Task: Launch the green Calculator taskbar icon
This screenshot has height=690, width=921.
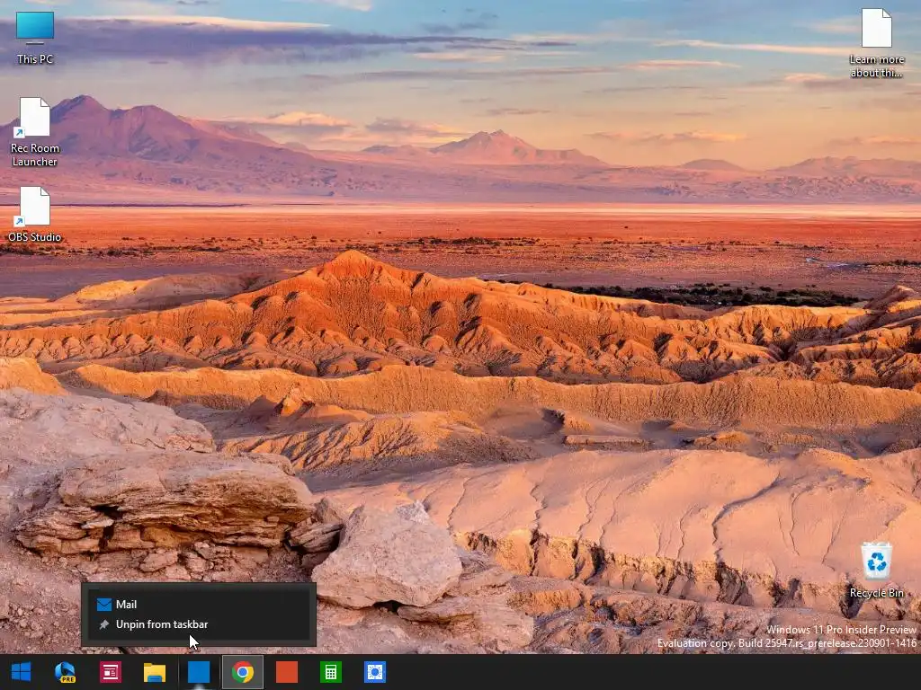Action: point(331,672)
